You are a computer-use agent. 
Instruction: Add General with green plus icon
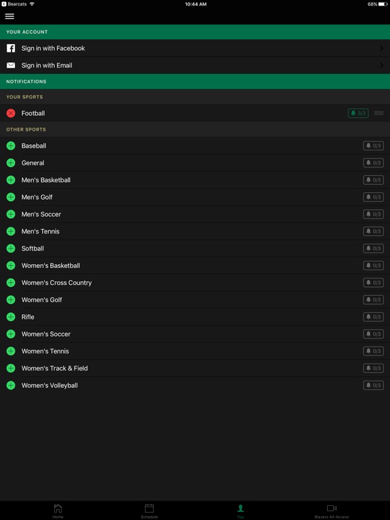[11, 162]
